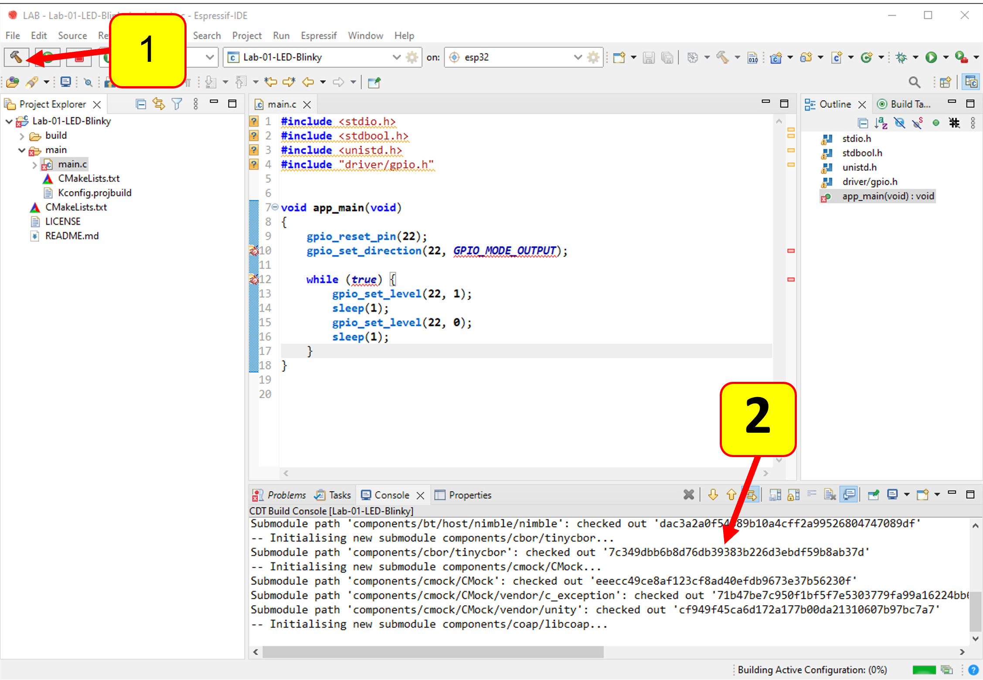Click the green Run button icon
Viewport: 983px width, 680px height.
tap(931, 57)
